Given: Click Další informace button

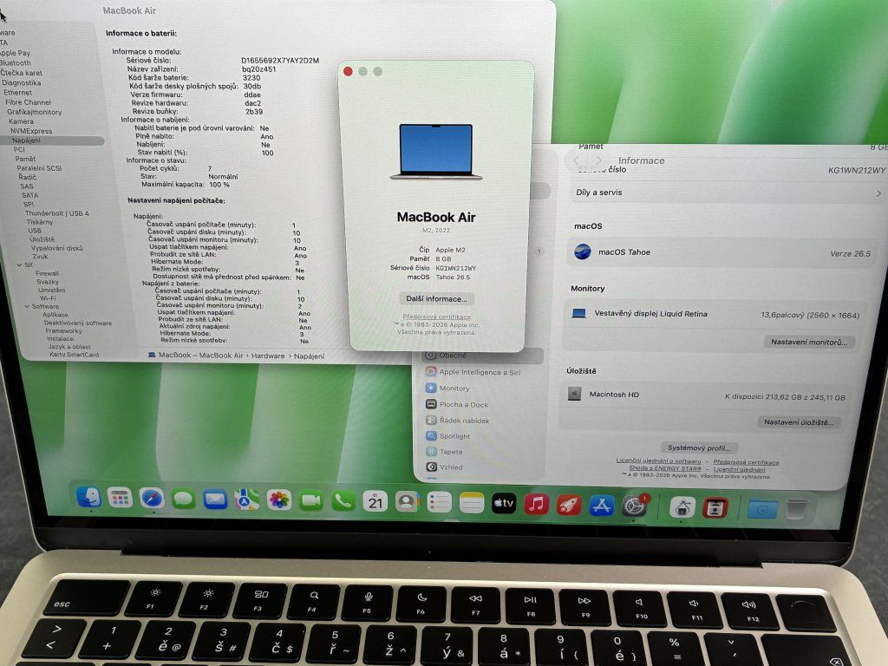Looking at the screenshot, I should coord(436,298).
